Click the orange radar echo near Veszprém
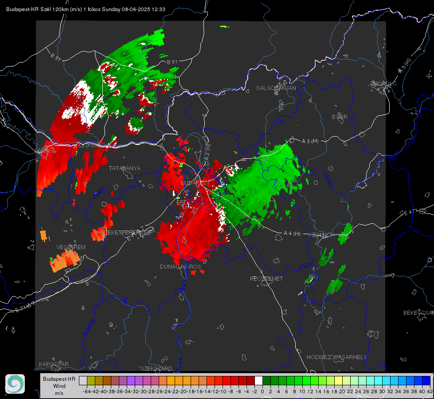434x399 pixels. pos(65,260)
